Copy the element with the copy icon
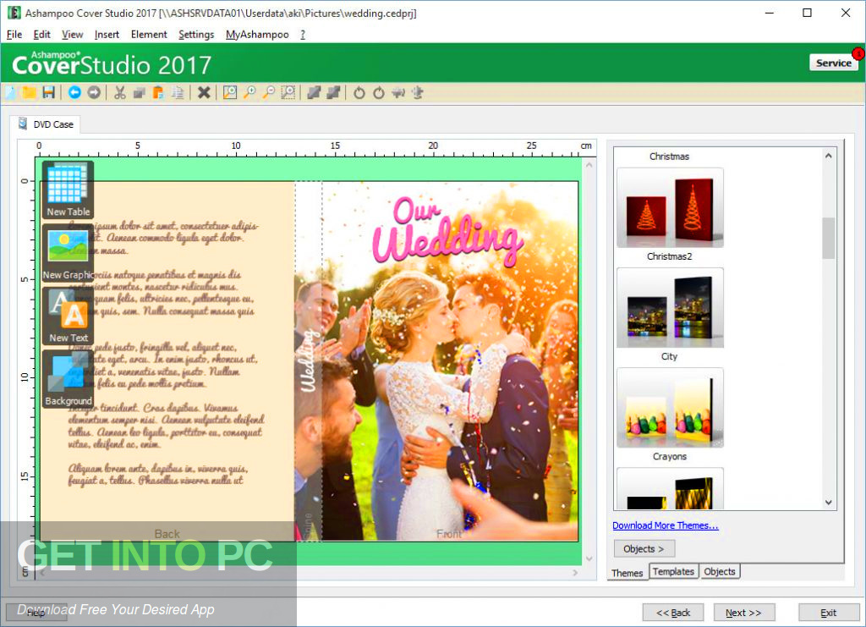This screenshot has height=627, width=866. click(x=139, y=93)
